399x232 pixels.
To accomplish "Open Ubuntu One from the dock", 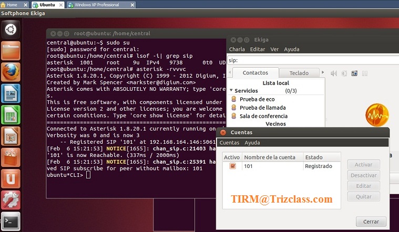I will click(11, 179).
